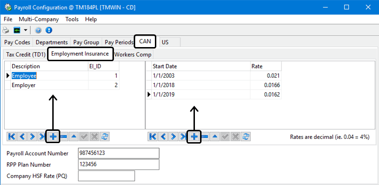Insert new record in rate grid
The image size is (379, 185).
(x=194, y=137)
